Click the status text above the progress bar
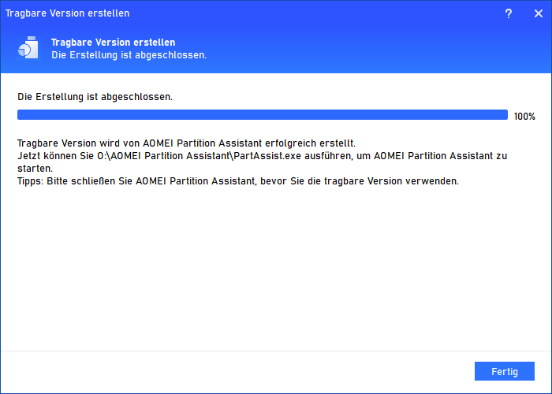This screenshot has width=552, height=394. pyautogui.click(x=95, y=97)
